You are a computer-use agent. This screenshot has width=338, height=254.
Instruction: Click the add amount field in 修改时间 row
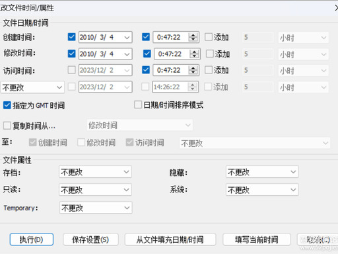coord(258,54)
